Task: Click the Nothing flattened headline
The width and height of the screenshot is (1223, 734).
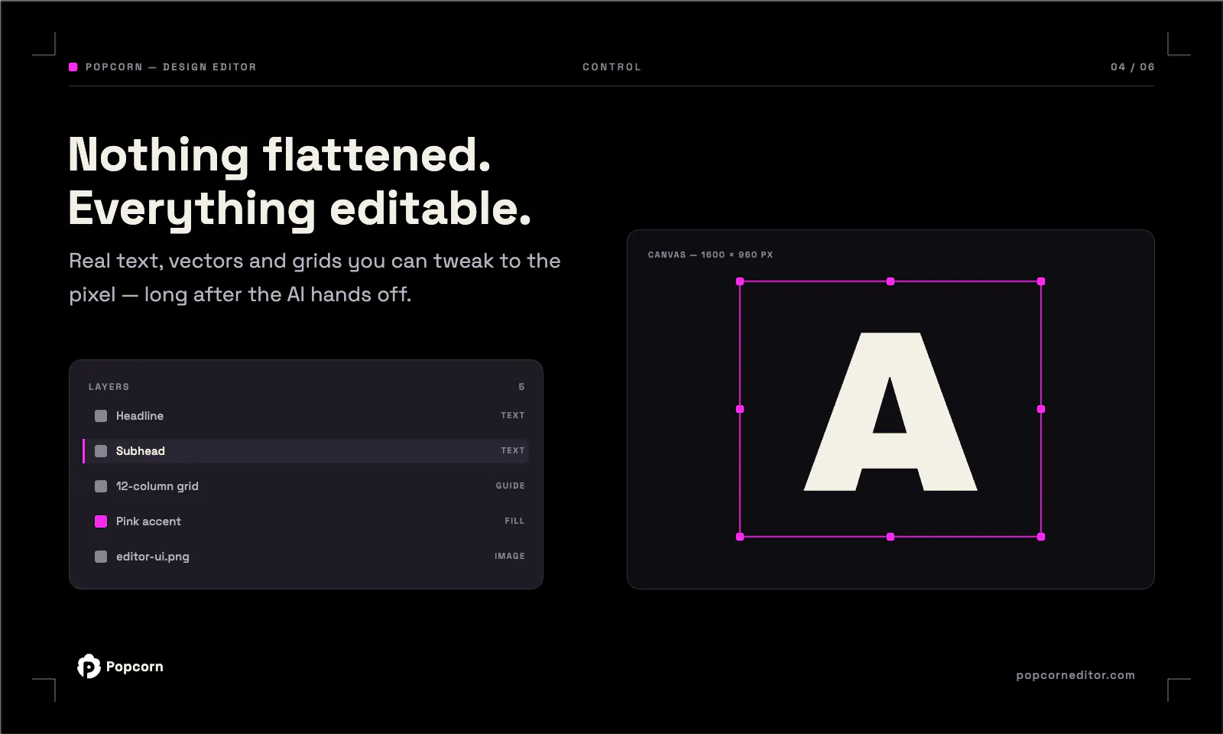Action: point(280,155)
